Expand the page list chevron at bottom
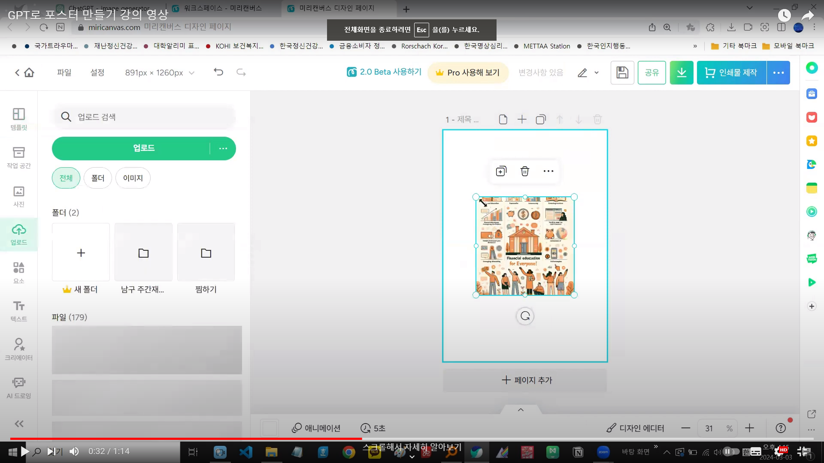Image resolution: width=824 pixels, height=463 pixels. click(x=521, y=410)
